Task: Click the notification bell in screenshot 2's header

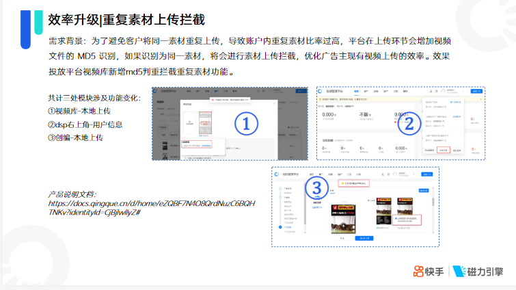Action: [x=431, y=91]
